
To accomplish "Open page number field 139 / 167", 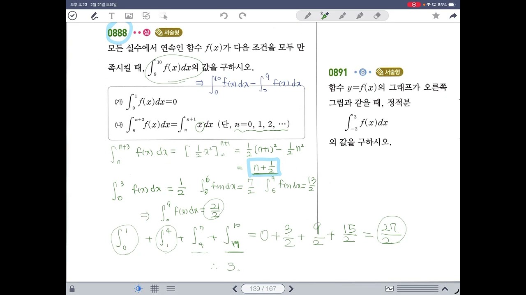I will coord(263,289).
